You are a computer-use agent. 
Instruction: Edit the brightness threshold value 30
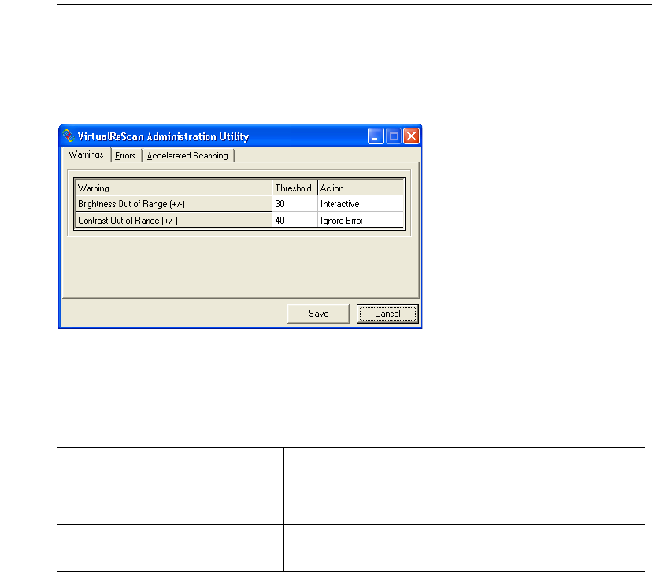[295, 204]
